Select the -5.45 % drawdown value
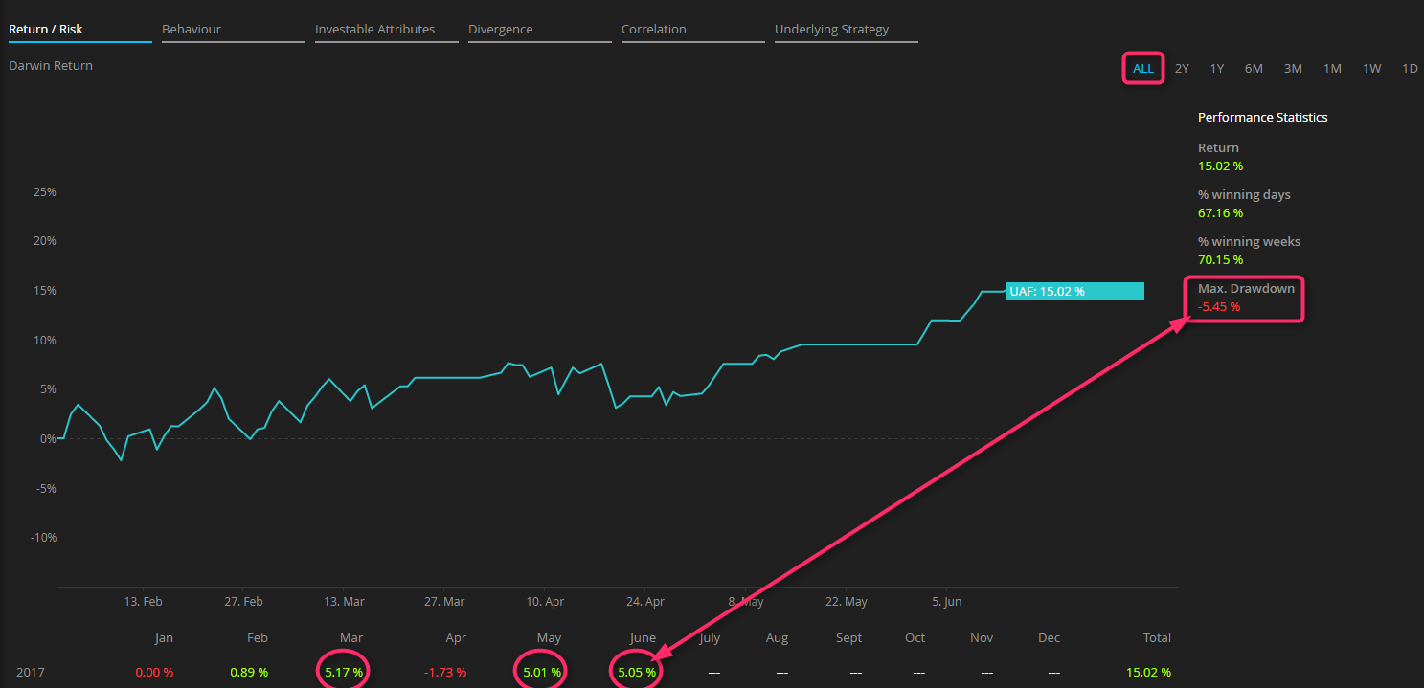Viewport: 1424px width, 688px height. pos(1219,306)
